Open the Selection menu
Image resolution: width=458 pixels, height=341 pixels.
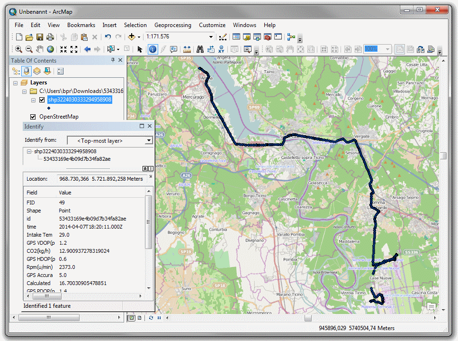tap(135, 25)
